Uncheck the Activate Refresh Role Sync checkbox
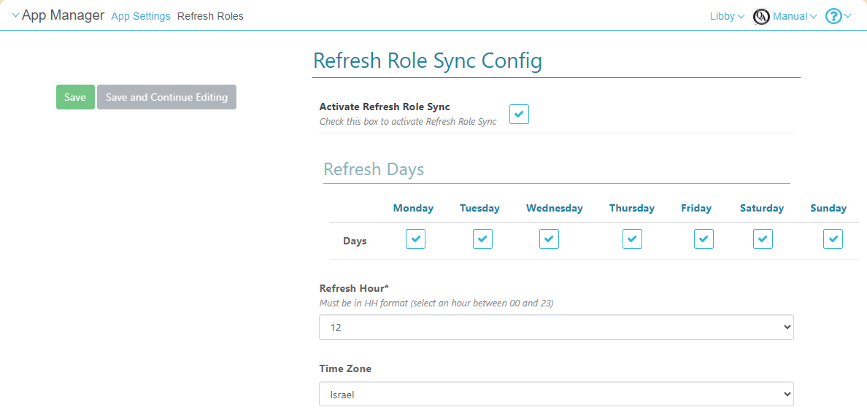 tap(519, 115)
